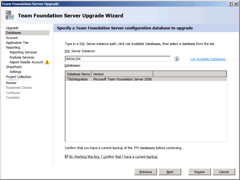240x180 pixels.
Task: Navigate to Application Tier step
Action: [x=17, y=43]
